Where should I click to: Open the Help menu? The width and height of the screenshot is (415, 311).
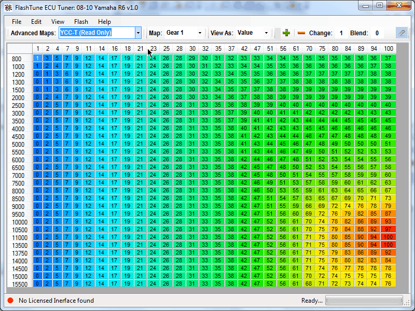(104, 22)
